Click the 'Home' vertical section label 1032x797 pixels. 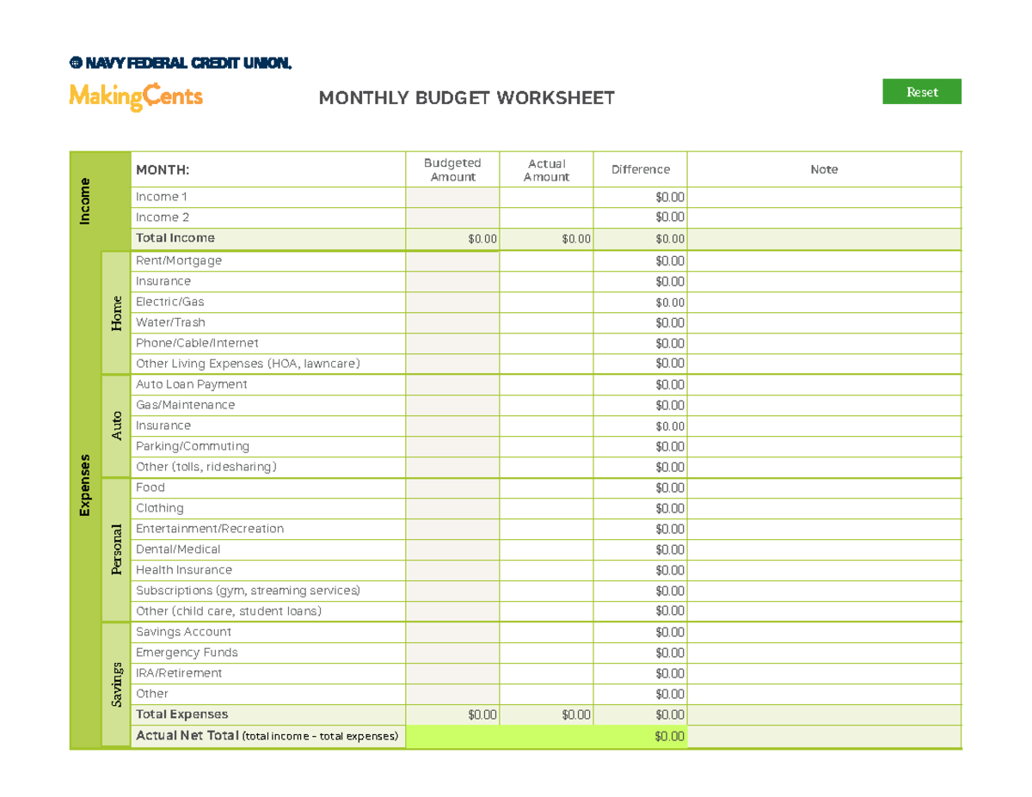click(x=116, y=313)
